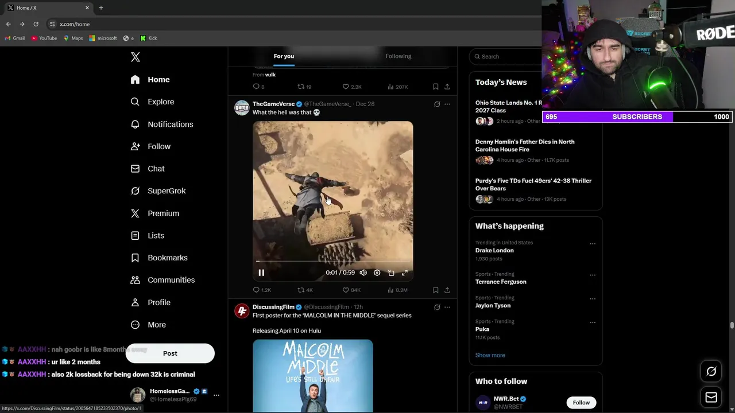Image resolution: width=735 pixels, height=413 pixels.
Task: Open options for Jaylon Tyson trend
Action: click(x=593, y=299)
